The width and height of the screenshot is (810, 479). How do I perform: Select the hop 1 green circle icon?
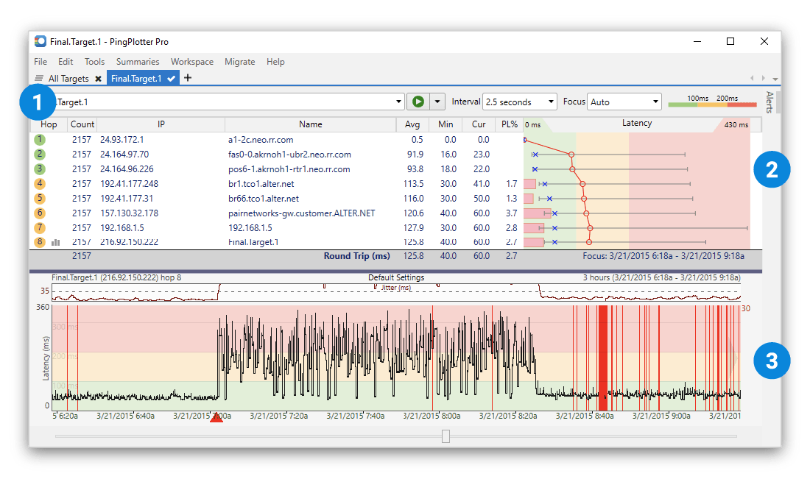tap(40, 139)
